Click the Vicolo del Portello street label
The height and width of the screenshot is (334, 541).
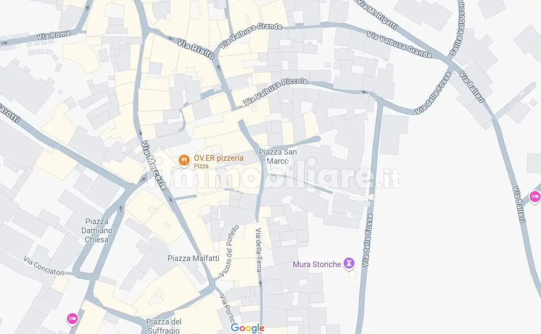point(229,251)
